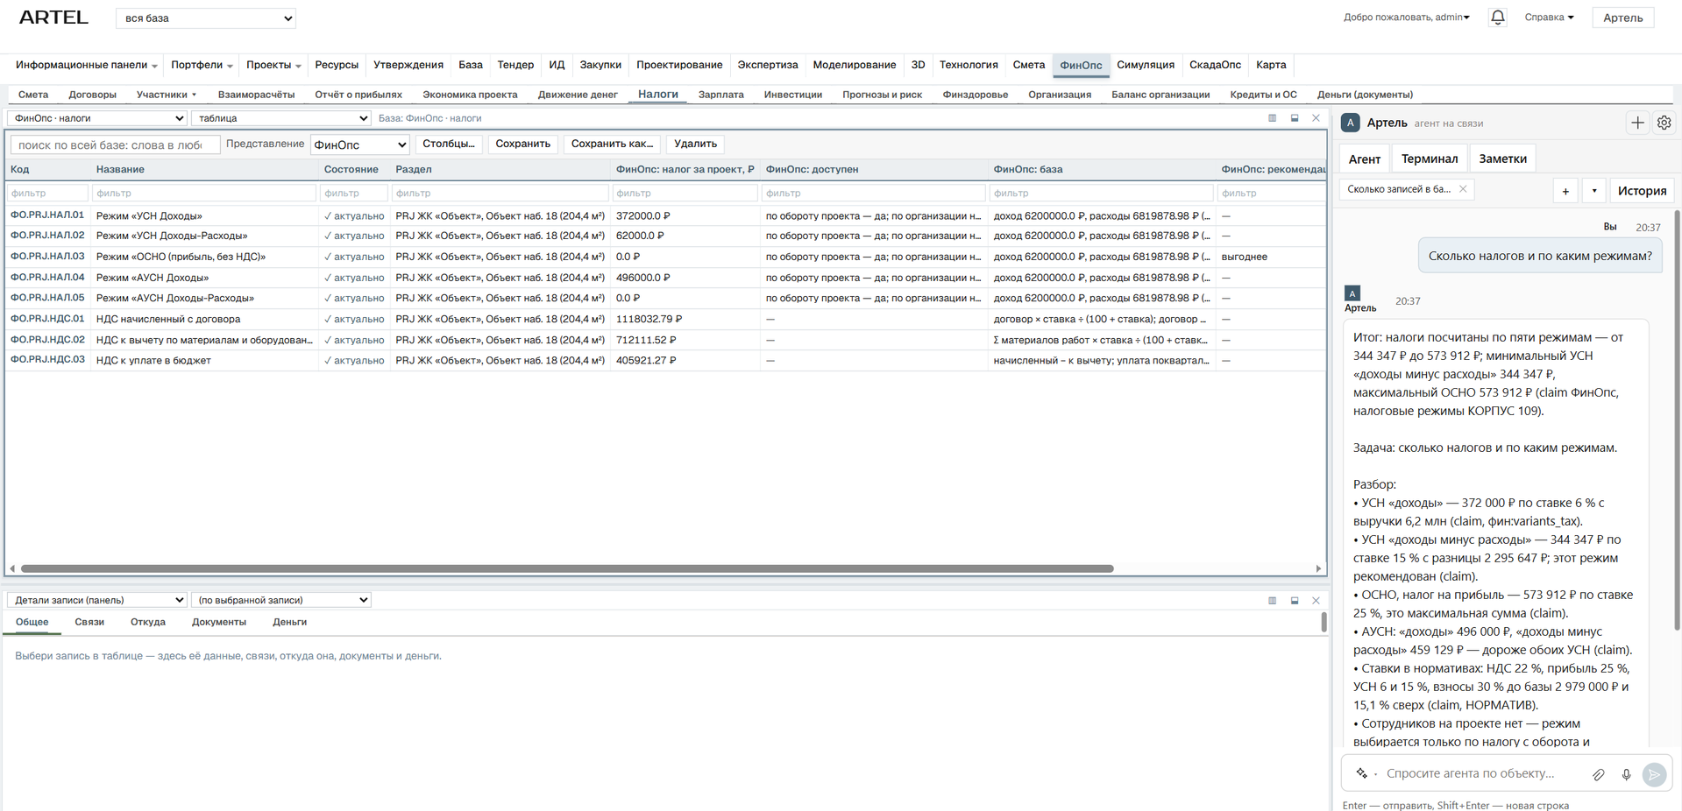
Task: Click the ARTEL logo
Action: (x=53, y=18)
